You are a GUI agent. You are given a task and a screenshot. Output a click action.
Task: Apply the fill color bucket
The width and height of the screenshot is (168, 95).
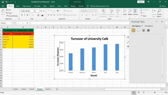[38, 15]
